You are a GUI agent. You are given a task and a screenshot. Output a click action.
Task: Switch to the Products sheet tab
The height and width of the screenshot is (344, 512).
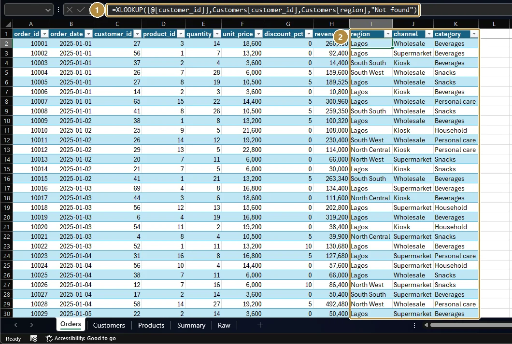point(151,325)
